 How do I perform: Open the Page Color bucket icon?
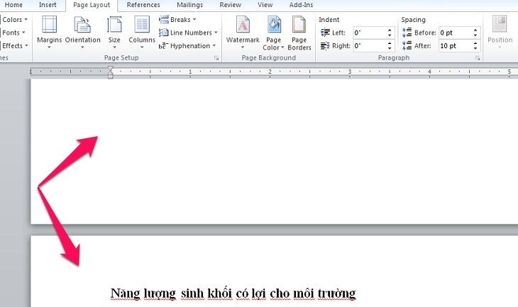pyautogui.click(x=273, y=24)
